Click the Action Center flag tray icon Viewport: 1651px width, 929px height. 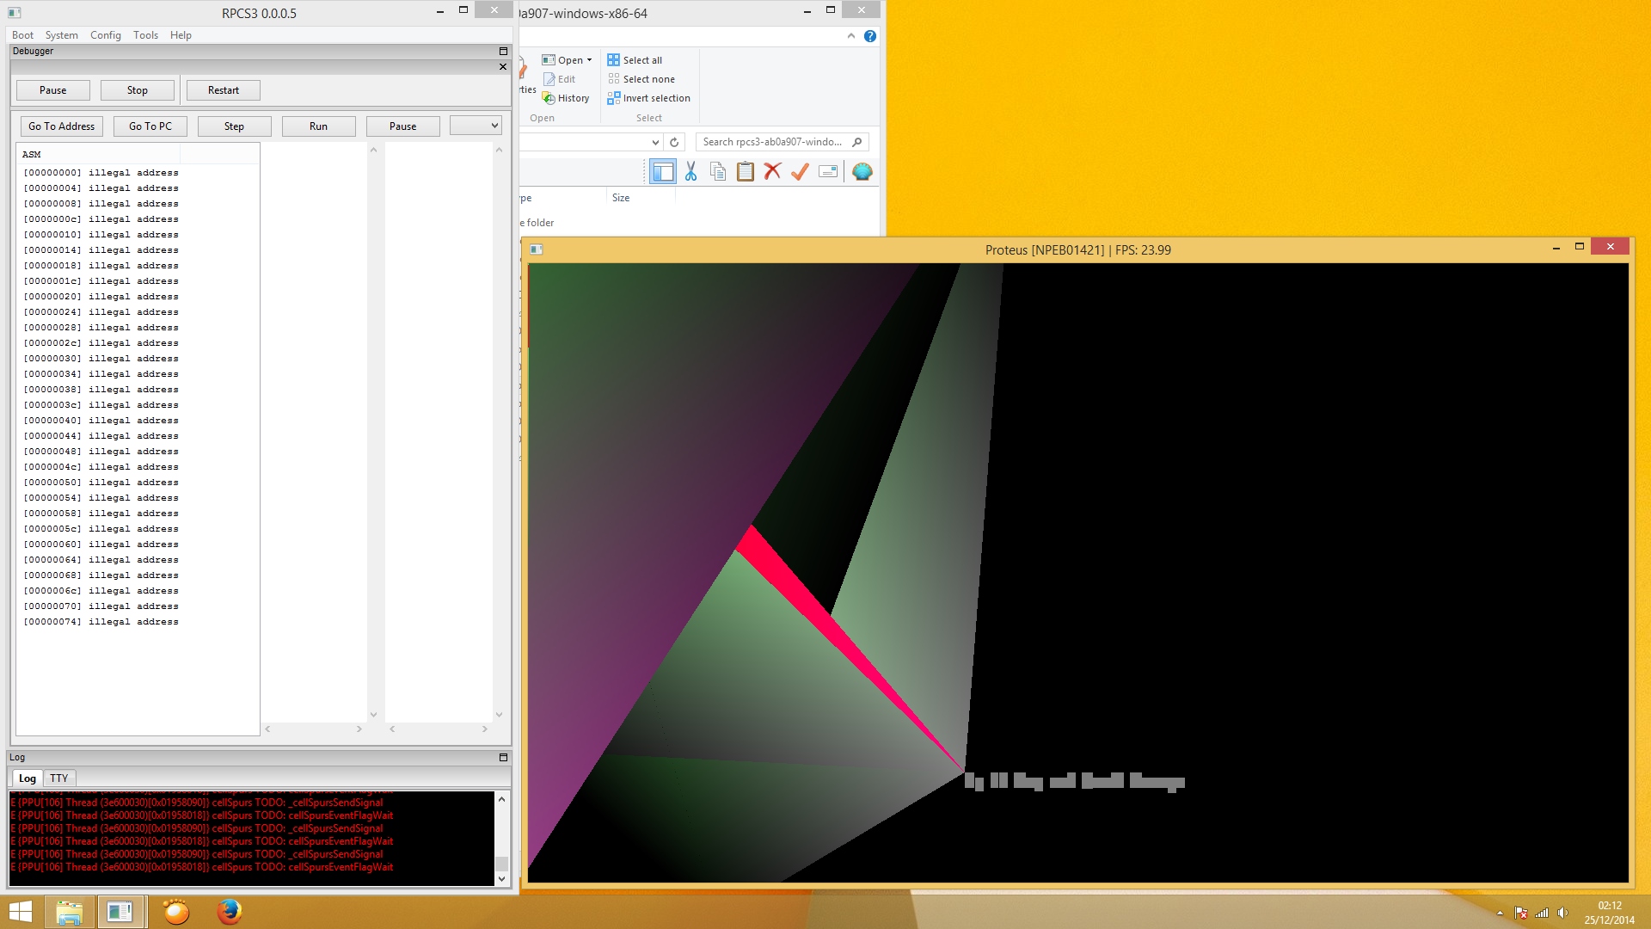click(1521, 913)
